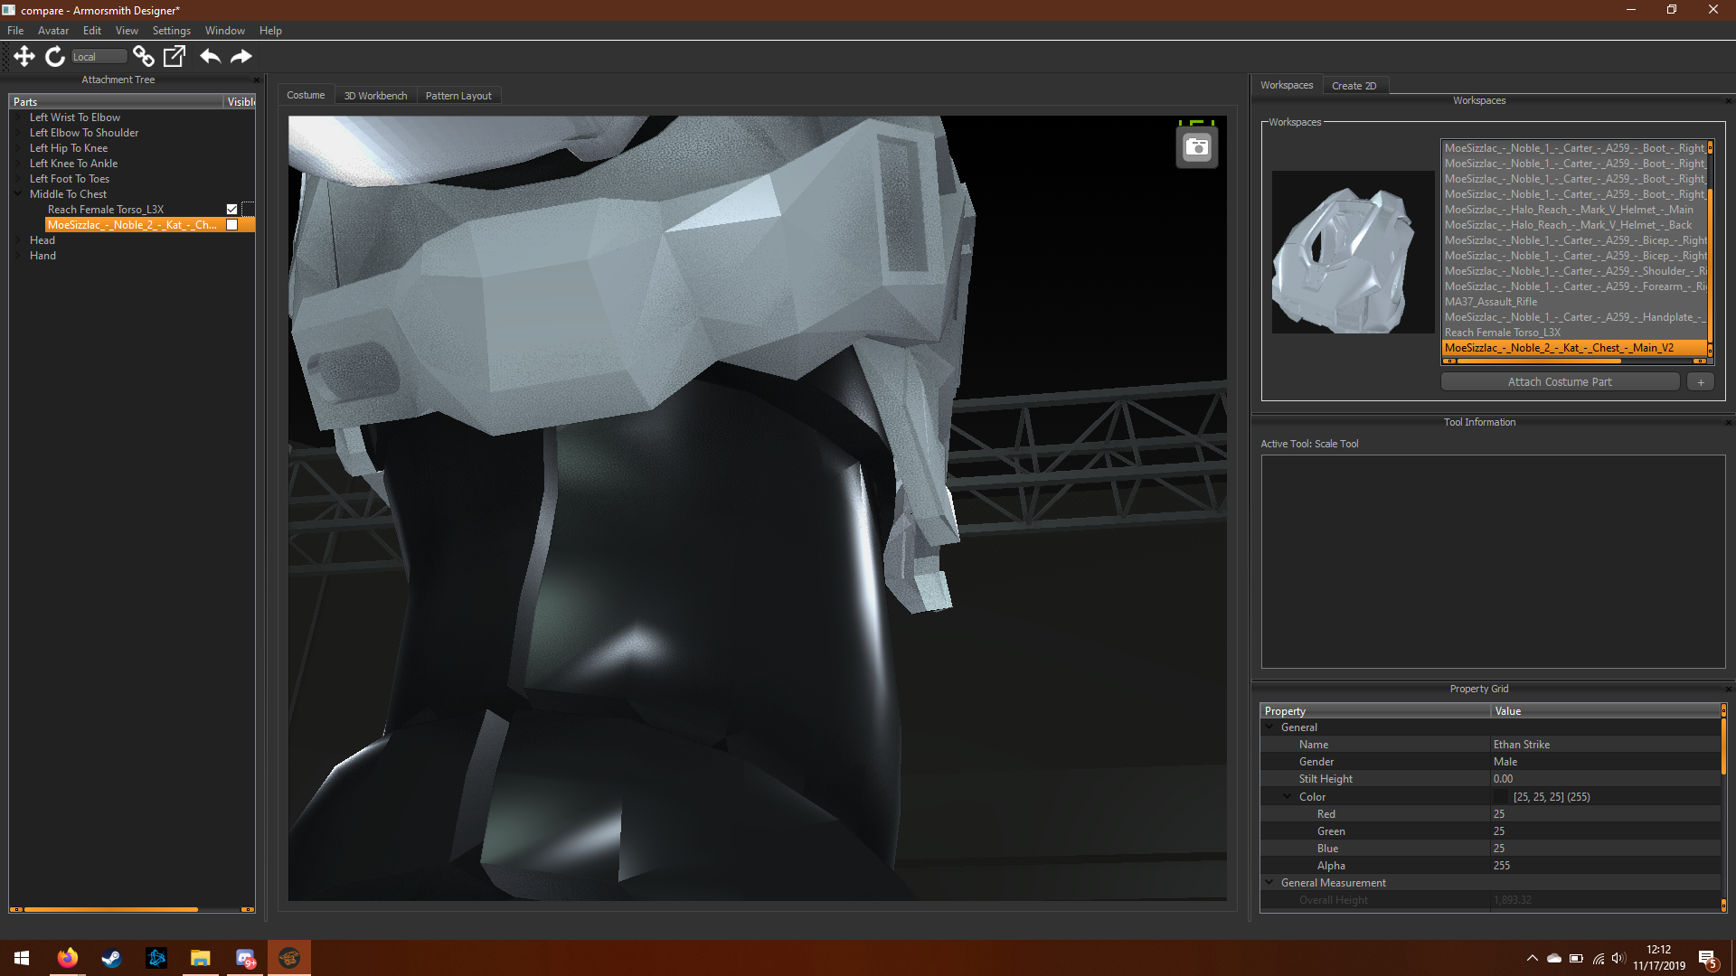
Task: Collapse the Color property group
Action: coord(1288,796)
